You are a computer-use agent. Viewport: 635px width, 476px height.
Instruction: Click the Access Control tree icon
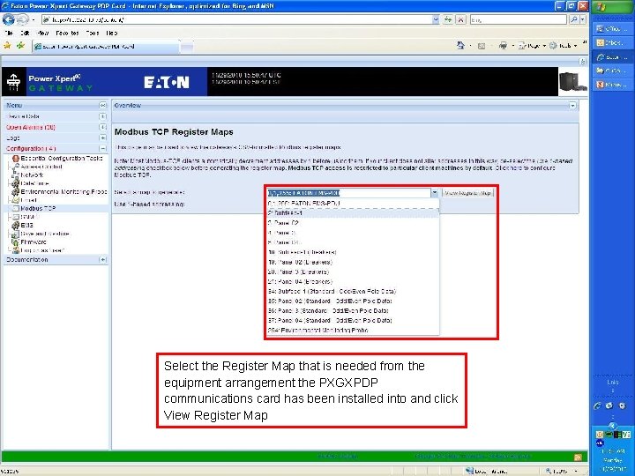coord(15,167)
